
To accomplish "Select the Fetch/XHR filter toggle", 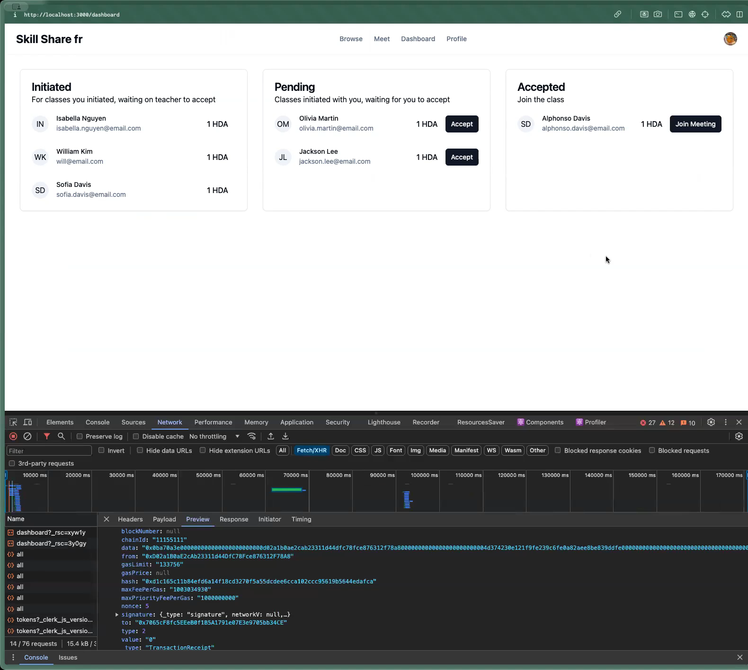I will point(312,450).
